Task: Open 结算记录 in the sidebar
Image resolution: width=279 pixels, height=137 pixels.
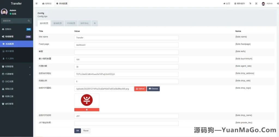Action: point(17,96)
